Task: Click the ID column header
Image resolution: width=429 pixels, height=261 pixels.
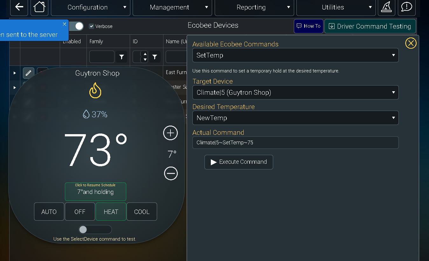Action: point(135,41)
